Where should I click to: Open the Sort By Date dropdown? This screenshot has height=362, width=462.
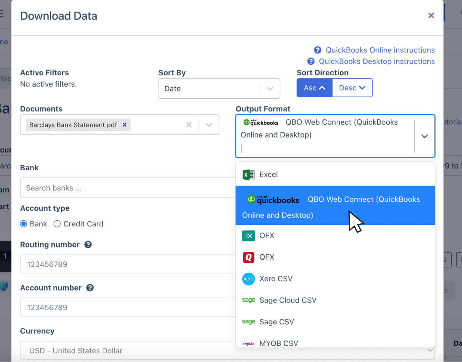pyautogui.click(x=219, y=89)
